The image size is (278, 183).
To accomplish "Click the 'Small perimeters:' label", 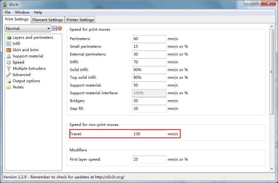I will (86, 47).
